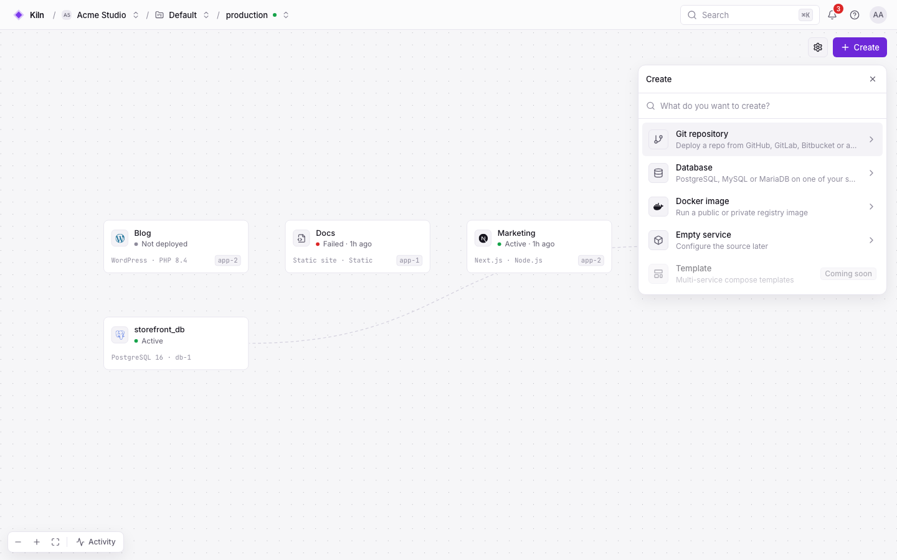Click 'Failed · 1h ago' status on Docs
Screen dimensions: 897x560
pos(344,244)
